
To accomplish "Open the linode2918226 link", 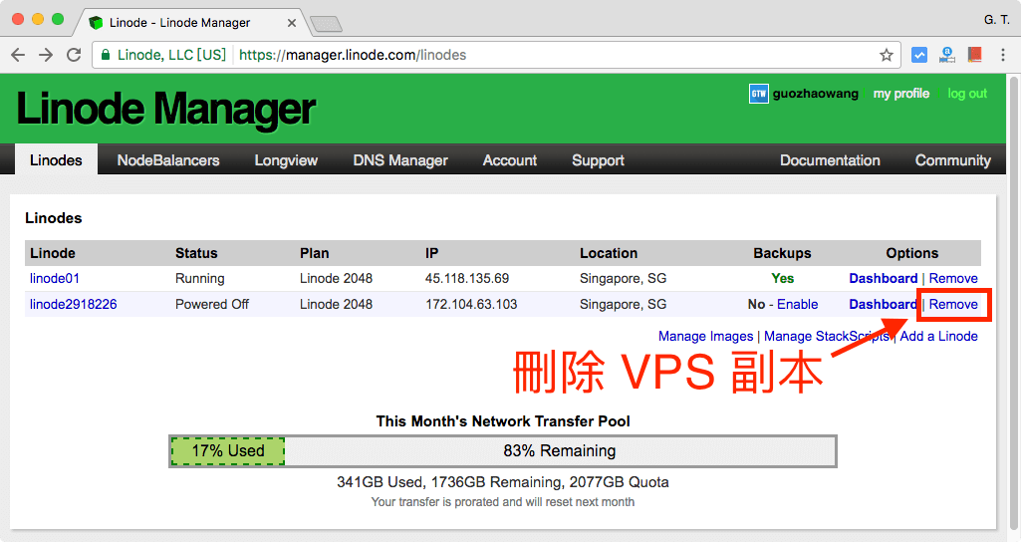I will pos(74,304).
